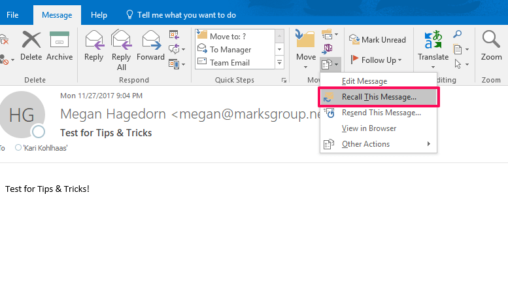Screen dimensions: 508x298
Task: Choose View in Browser menu item
Action: [379, 128]
